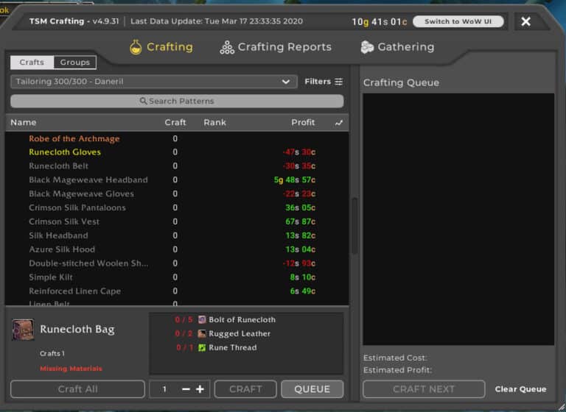Click the Crafting Reports pile icon
Screen dimensions: 566x412
(227, 47)
